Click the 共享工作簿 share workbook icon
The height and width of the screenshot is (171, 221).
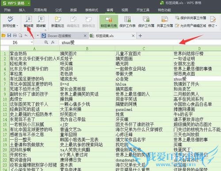click(x=165, y=19)
